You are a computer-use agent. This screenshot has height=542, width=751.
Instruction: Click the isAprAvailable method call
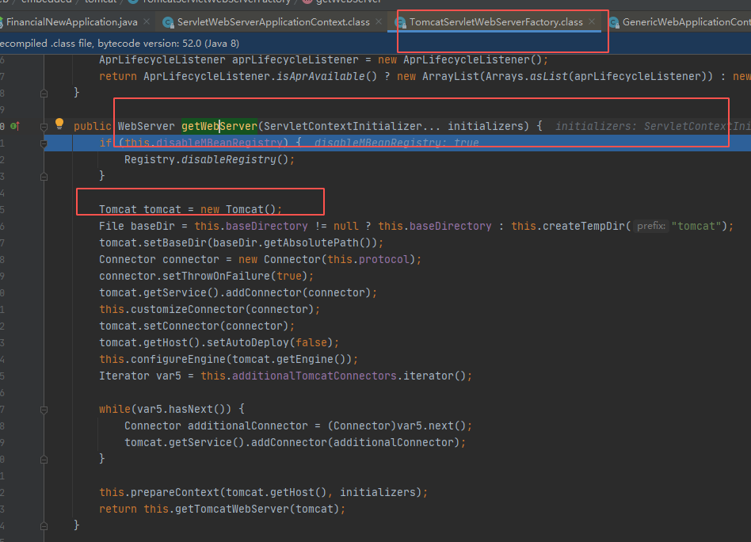(320, 76)
